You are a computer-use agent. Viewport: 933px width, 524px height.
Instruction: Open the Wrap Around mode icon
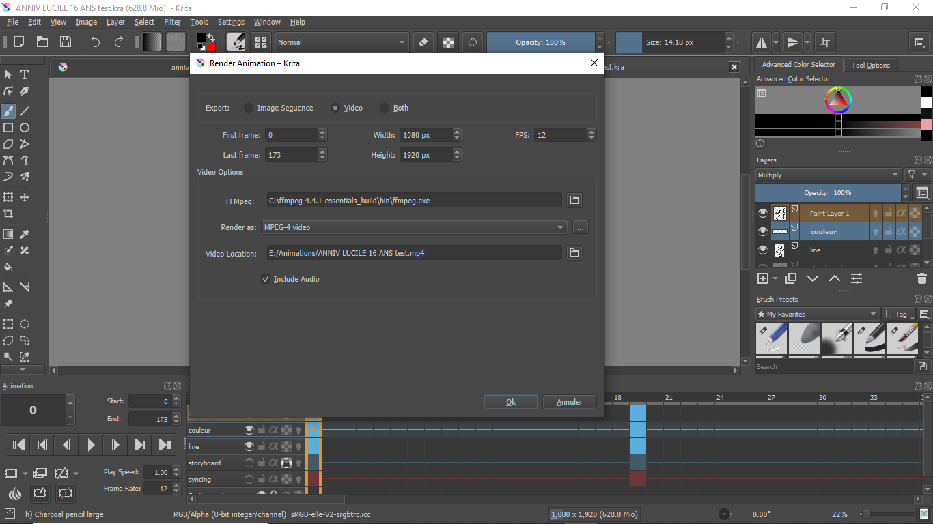(825, 42)
